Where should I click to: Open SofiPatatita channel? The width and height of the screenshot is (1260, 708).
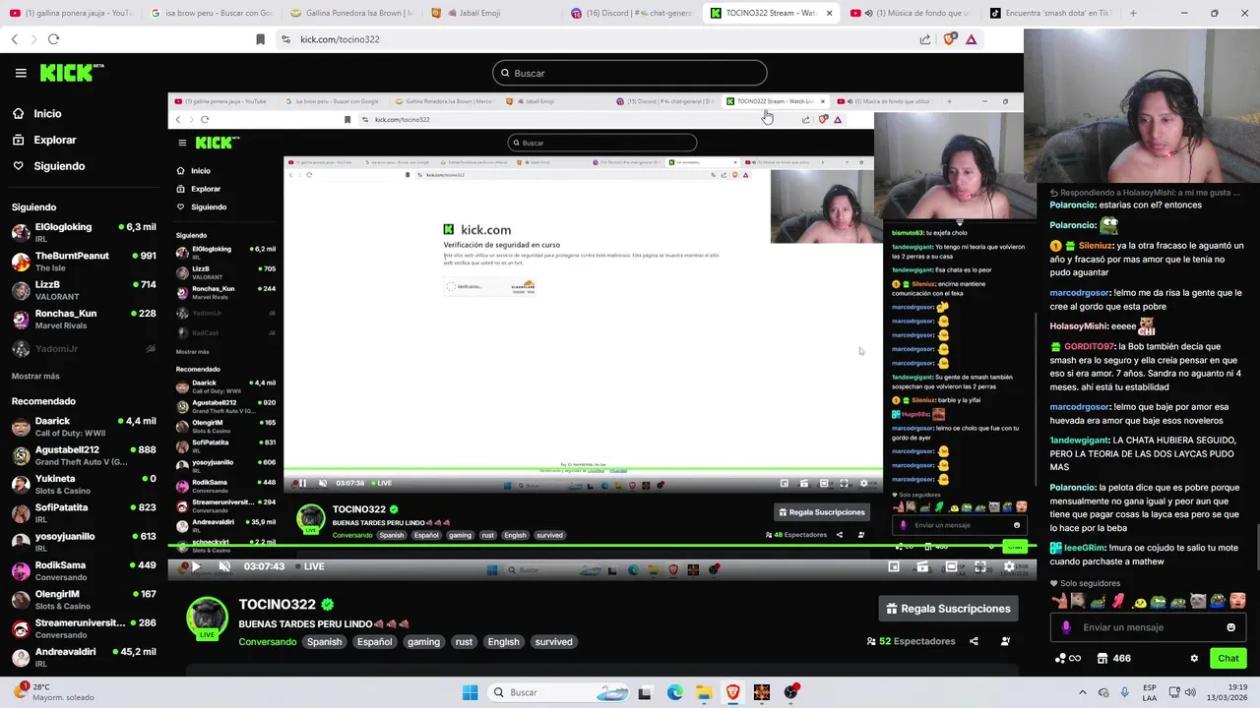pyautogui.click(x=84, y=513)
